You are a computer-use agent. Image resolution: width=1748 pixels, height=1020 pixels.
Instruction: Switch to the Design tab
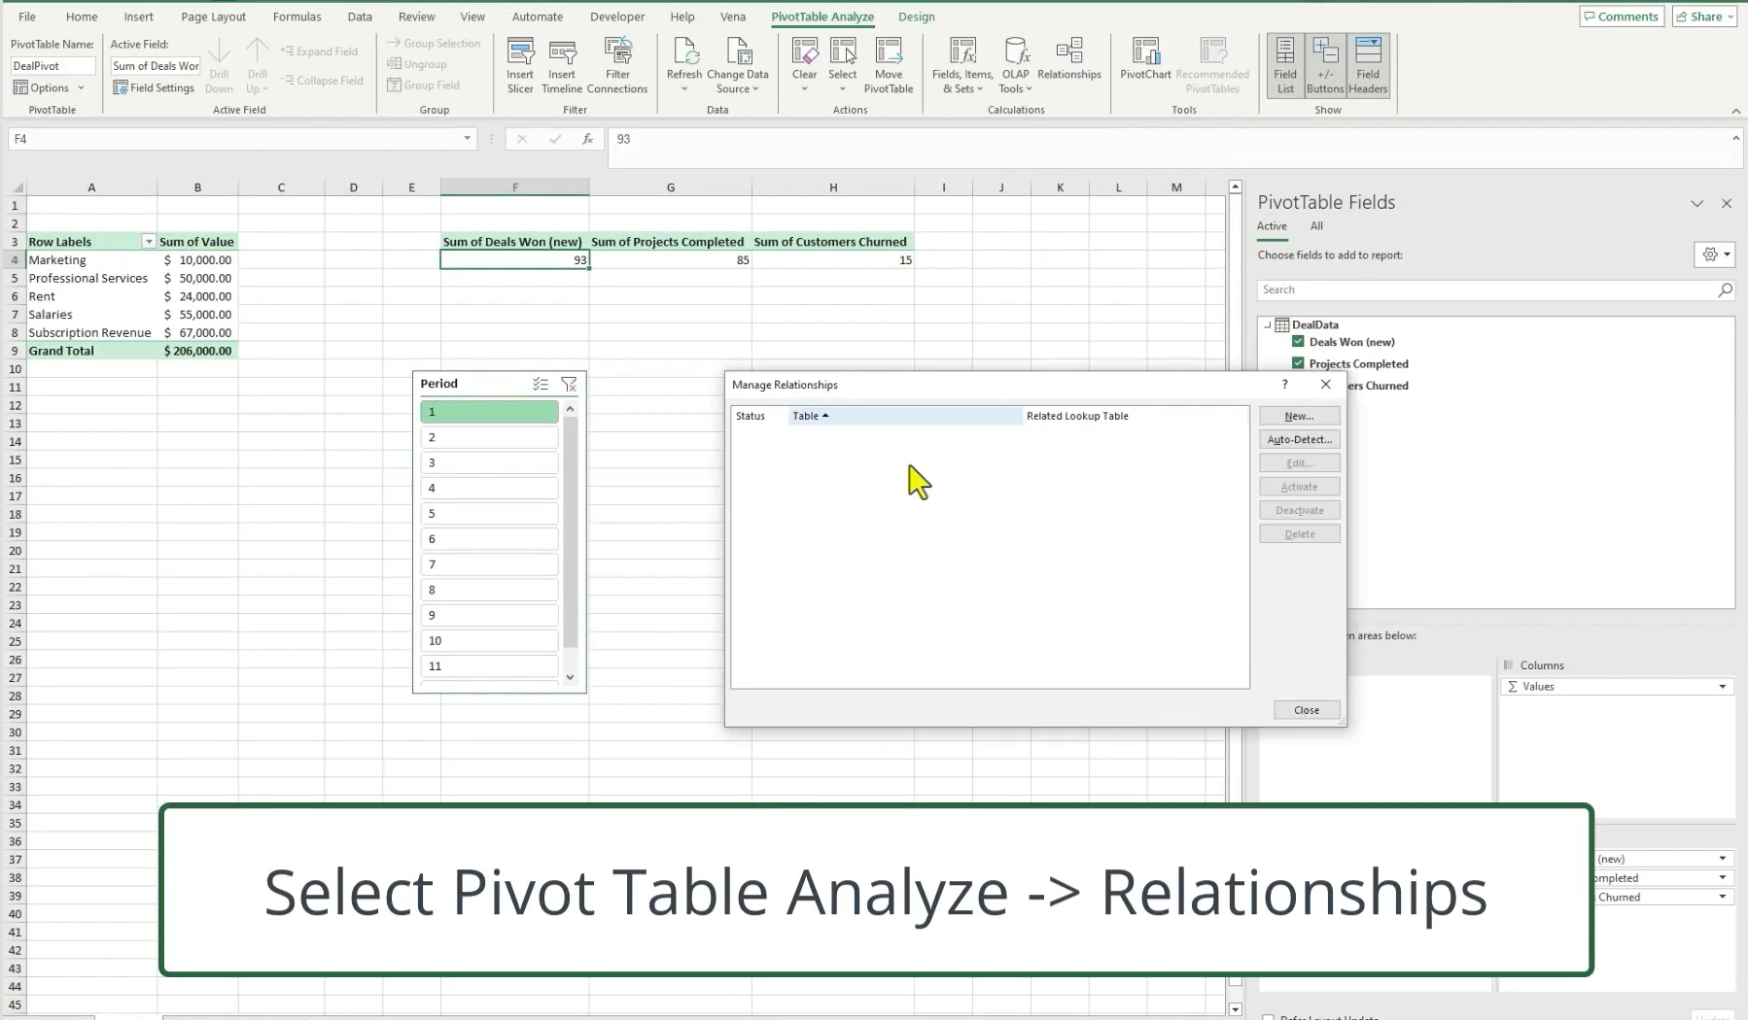point(918,17)
